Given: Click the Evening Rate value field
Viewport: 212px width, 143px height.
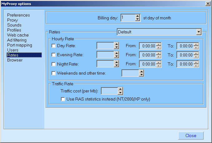Looking at the screenshot, I should [106, 55].
